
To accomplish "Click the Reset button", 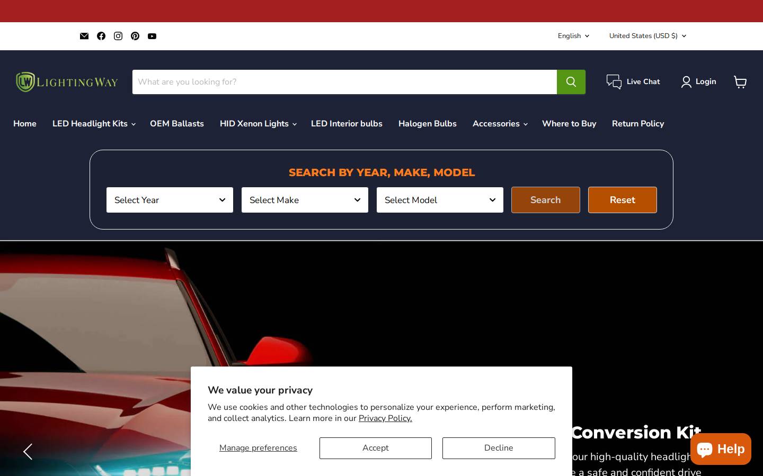I will click(x=623, y=200).
